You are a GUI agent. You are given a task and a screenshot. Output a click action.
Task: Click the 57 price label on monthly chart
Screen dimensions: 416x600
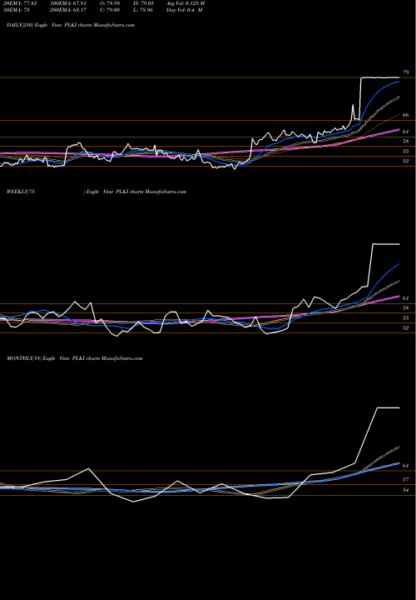coord(406,479)
